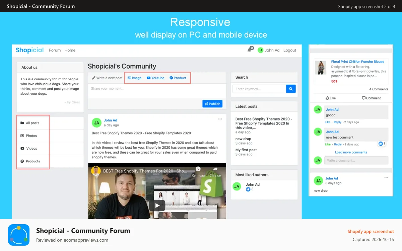The width and height of the screenshot is (402, 251).
Task: Click JA avatar beside the comment input
Action: click(x=318, y=160)
